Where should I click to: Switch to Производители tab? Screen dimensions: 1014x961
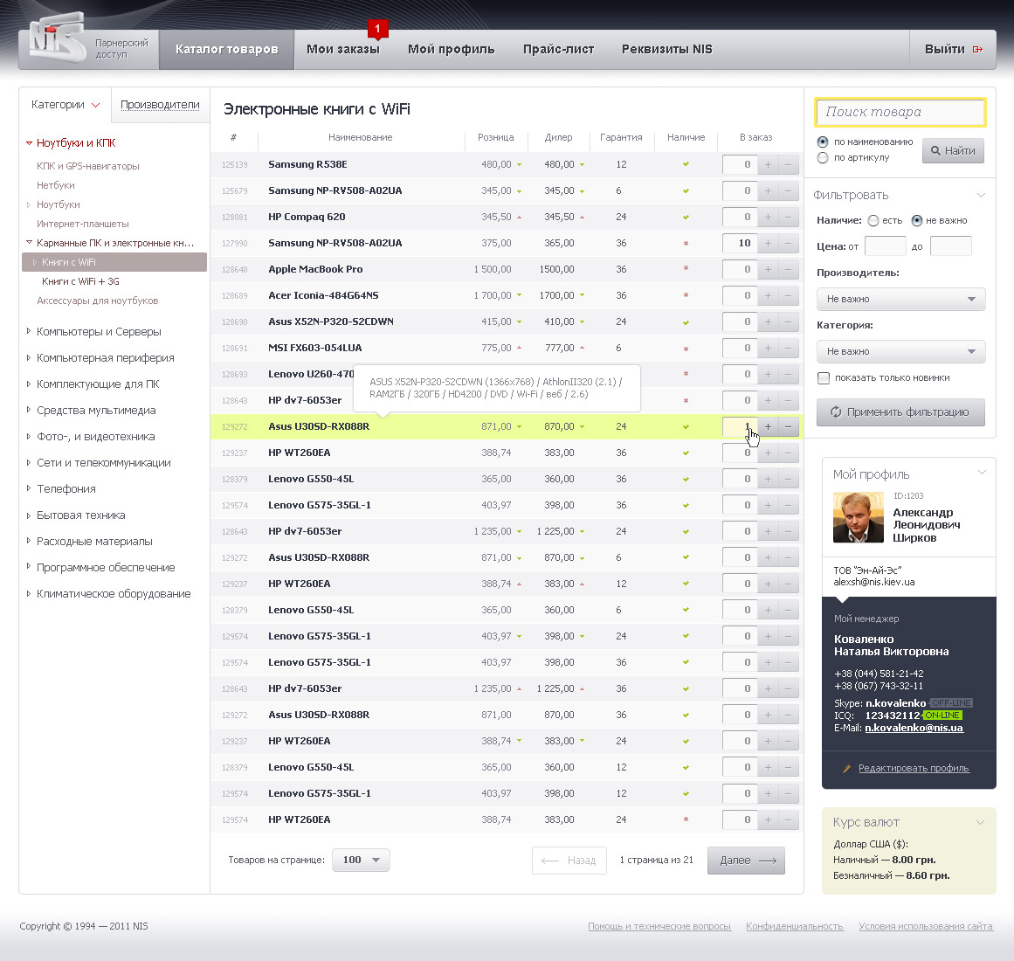click(160, 105)
